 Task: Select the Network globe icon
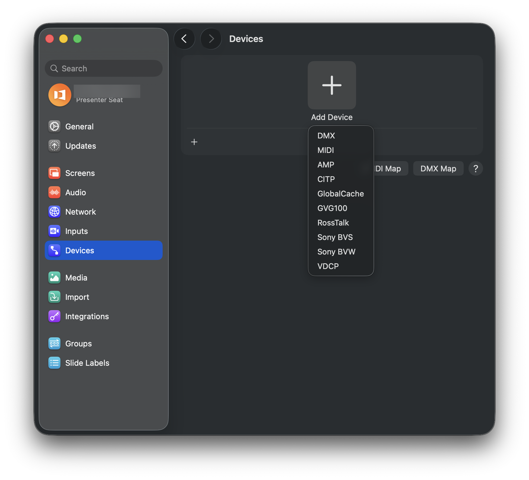click(x=54, y=212)
